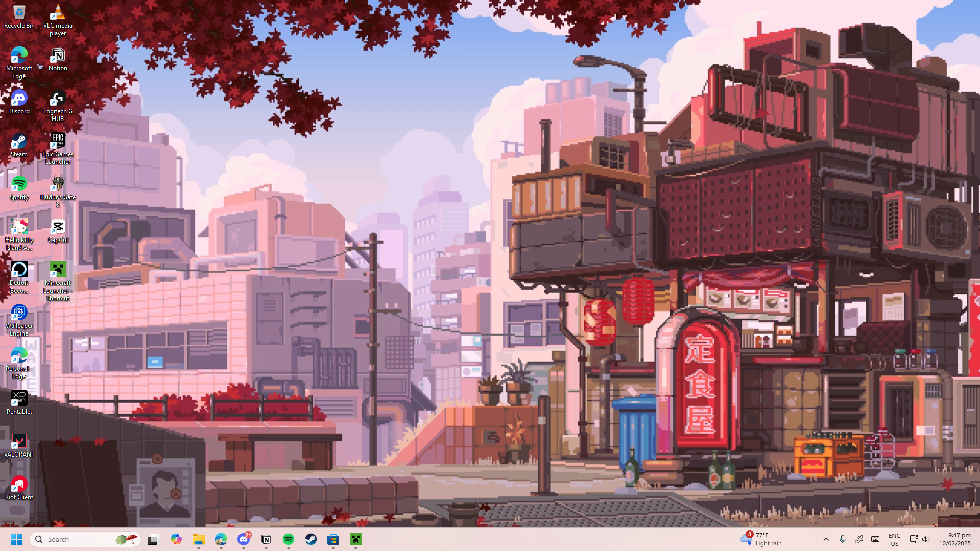
Task: Launch VALORANT from the desktop
Action: click(x=19, y=441)
